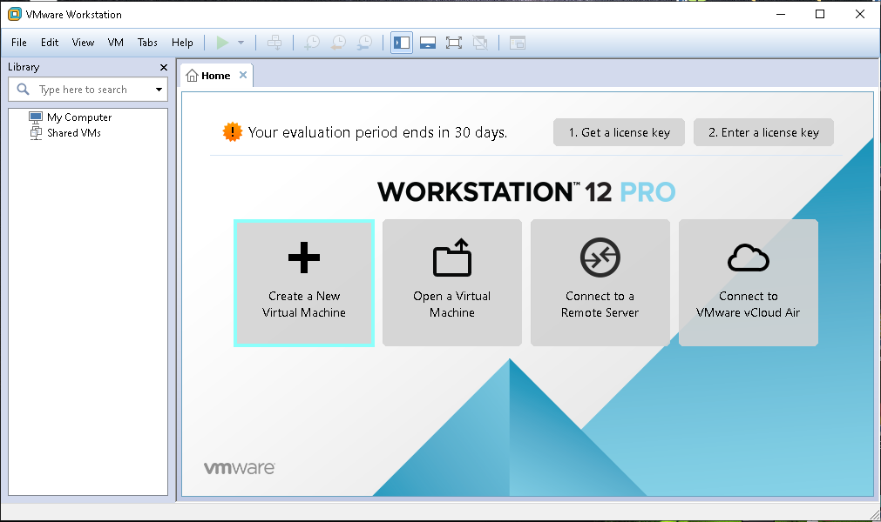Open the VM menu
This screenshot has height=522, width=881.
point(116,43)
